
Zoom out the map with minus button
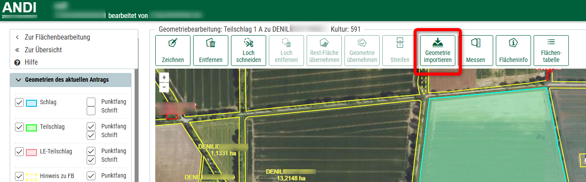tap(164, 87)
